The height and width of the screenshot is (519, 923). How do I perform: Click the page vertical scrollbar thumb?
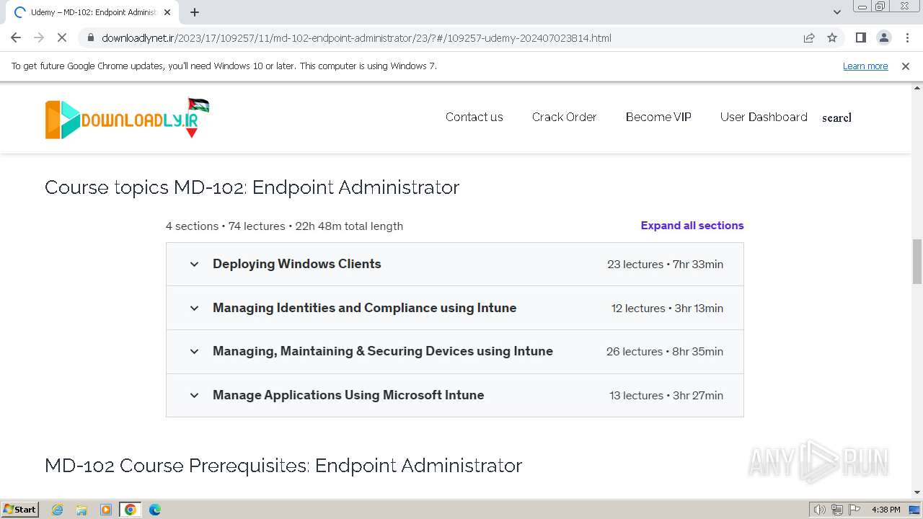917,262
